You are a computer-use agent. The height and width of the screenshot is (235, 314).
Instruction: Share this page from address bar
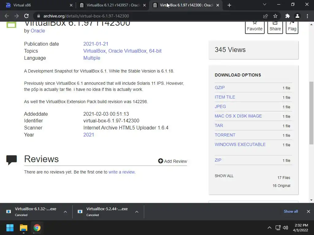point(266,16)
